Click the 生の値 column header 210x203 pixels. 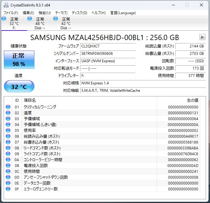tap(192, 100)
